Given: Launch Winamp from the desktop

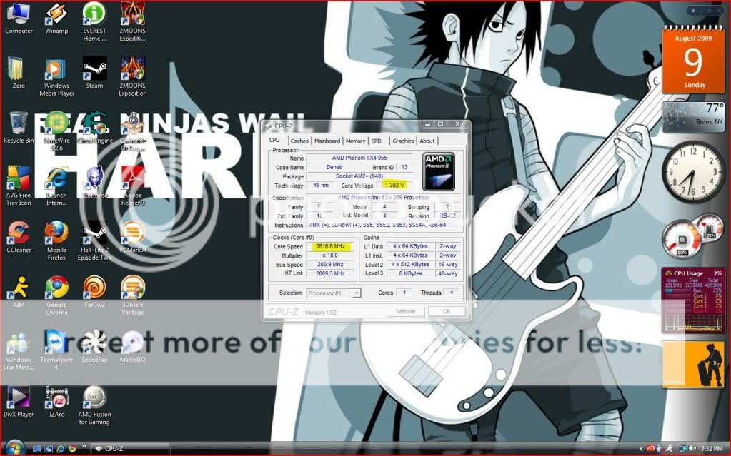Looking at the screenshot, I should [56, 19].
